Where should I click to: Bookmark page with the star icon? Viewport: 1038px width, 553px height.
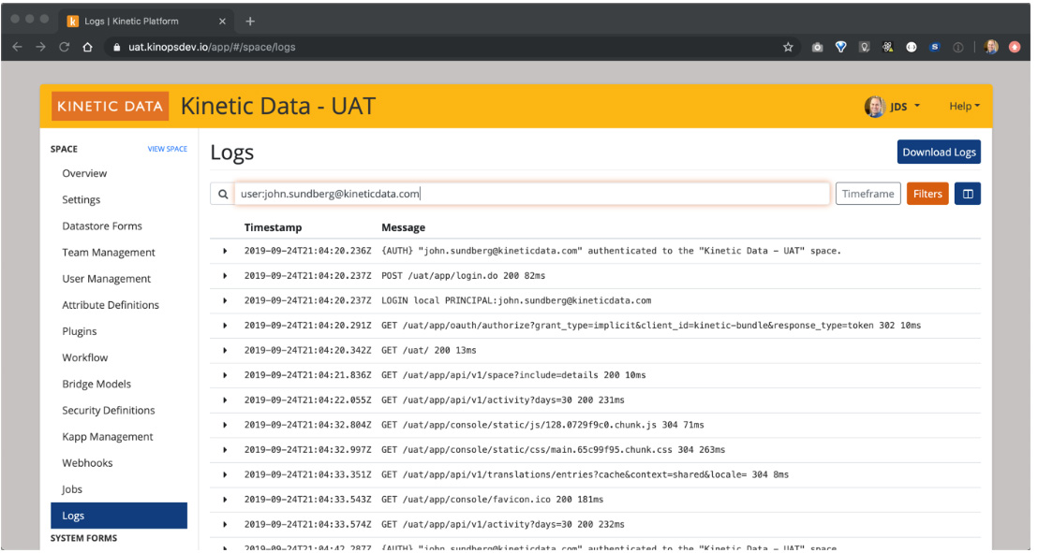click(788, 47)
